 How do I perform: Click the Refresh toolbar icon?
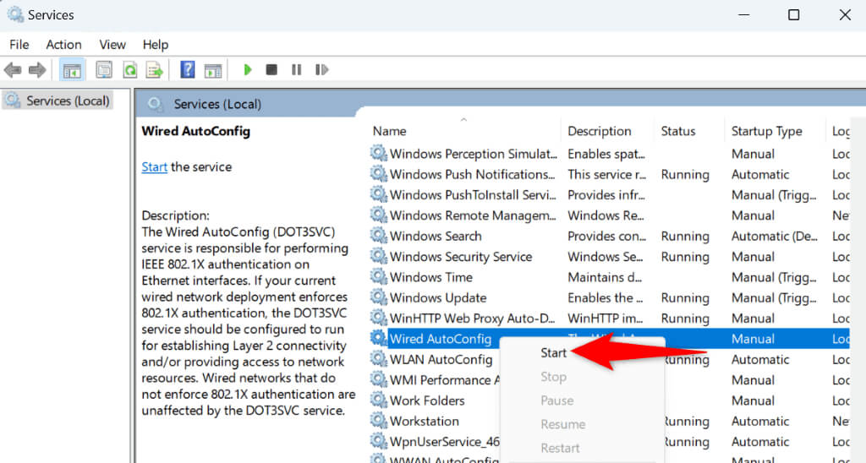(x=129, y=70)
